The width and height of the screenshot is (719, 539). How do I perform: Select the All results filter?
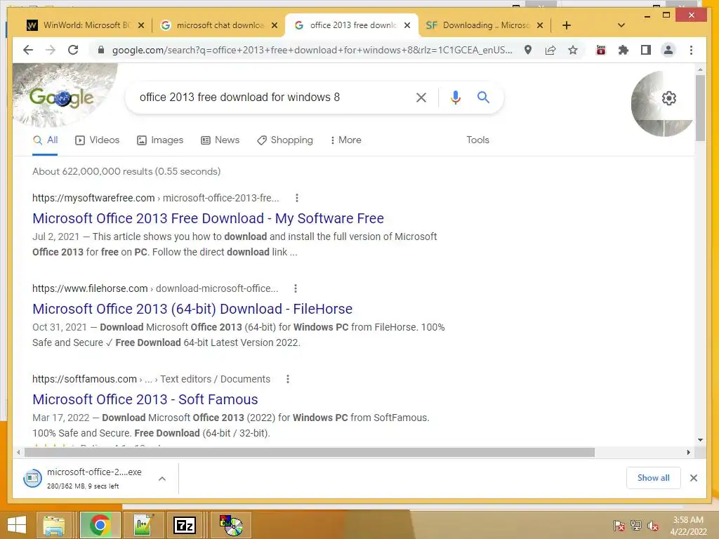pos(45,140)
